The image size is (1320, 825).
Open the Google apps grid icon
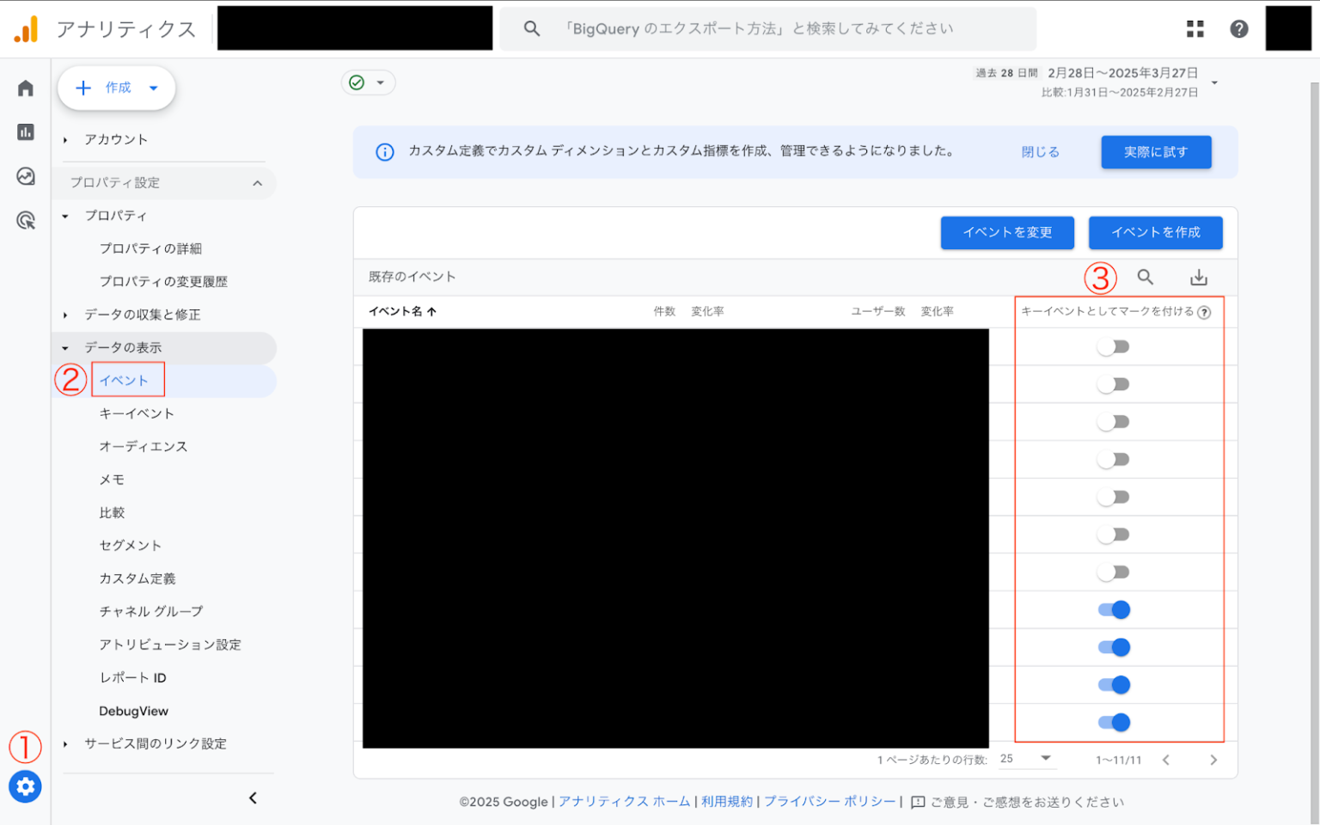click(x=1195, y=27)
